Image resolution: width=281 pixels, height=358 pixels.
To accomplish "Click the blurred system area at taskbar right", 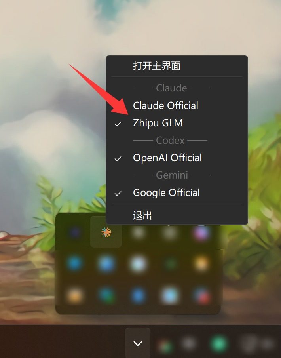I will pyautogui.click(x=256, y=344).
